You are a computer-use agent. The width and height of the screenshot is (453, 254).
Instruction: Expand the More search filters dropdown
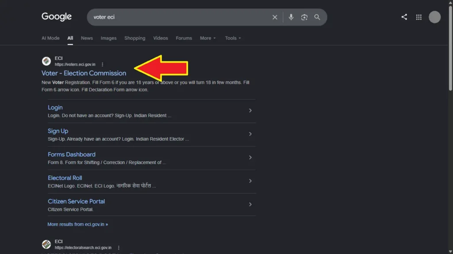[208, 38]
